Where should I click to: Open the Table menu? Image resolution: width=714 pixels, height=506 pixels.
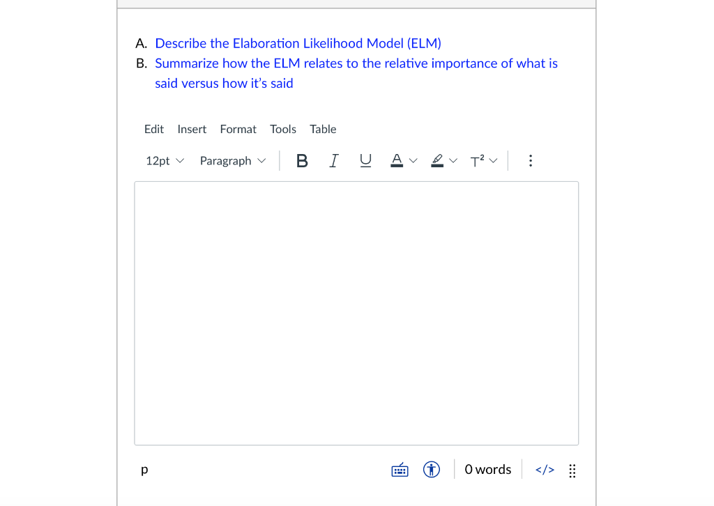pyautogui.click(x=323, y=129)
